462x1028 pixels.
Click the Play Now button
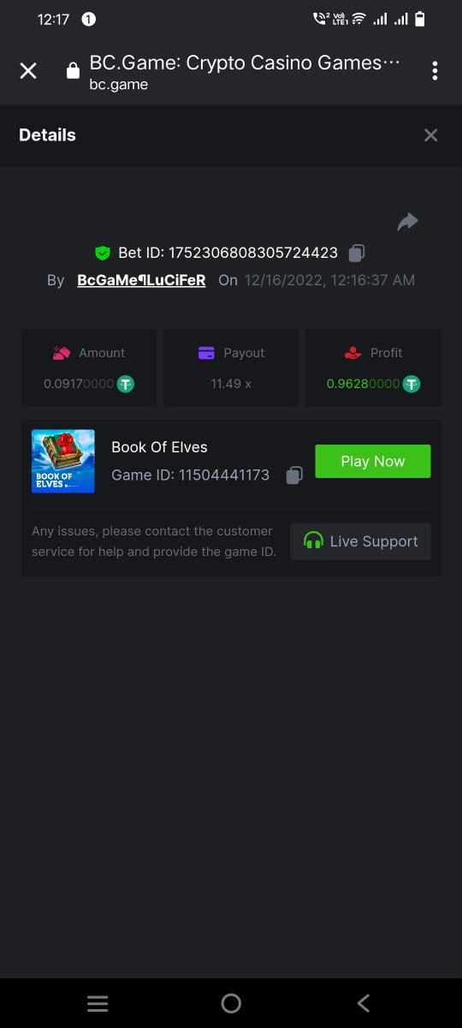point(373,461)
